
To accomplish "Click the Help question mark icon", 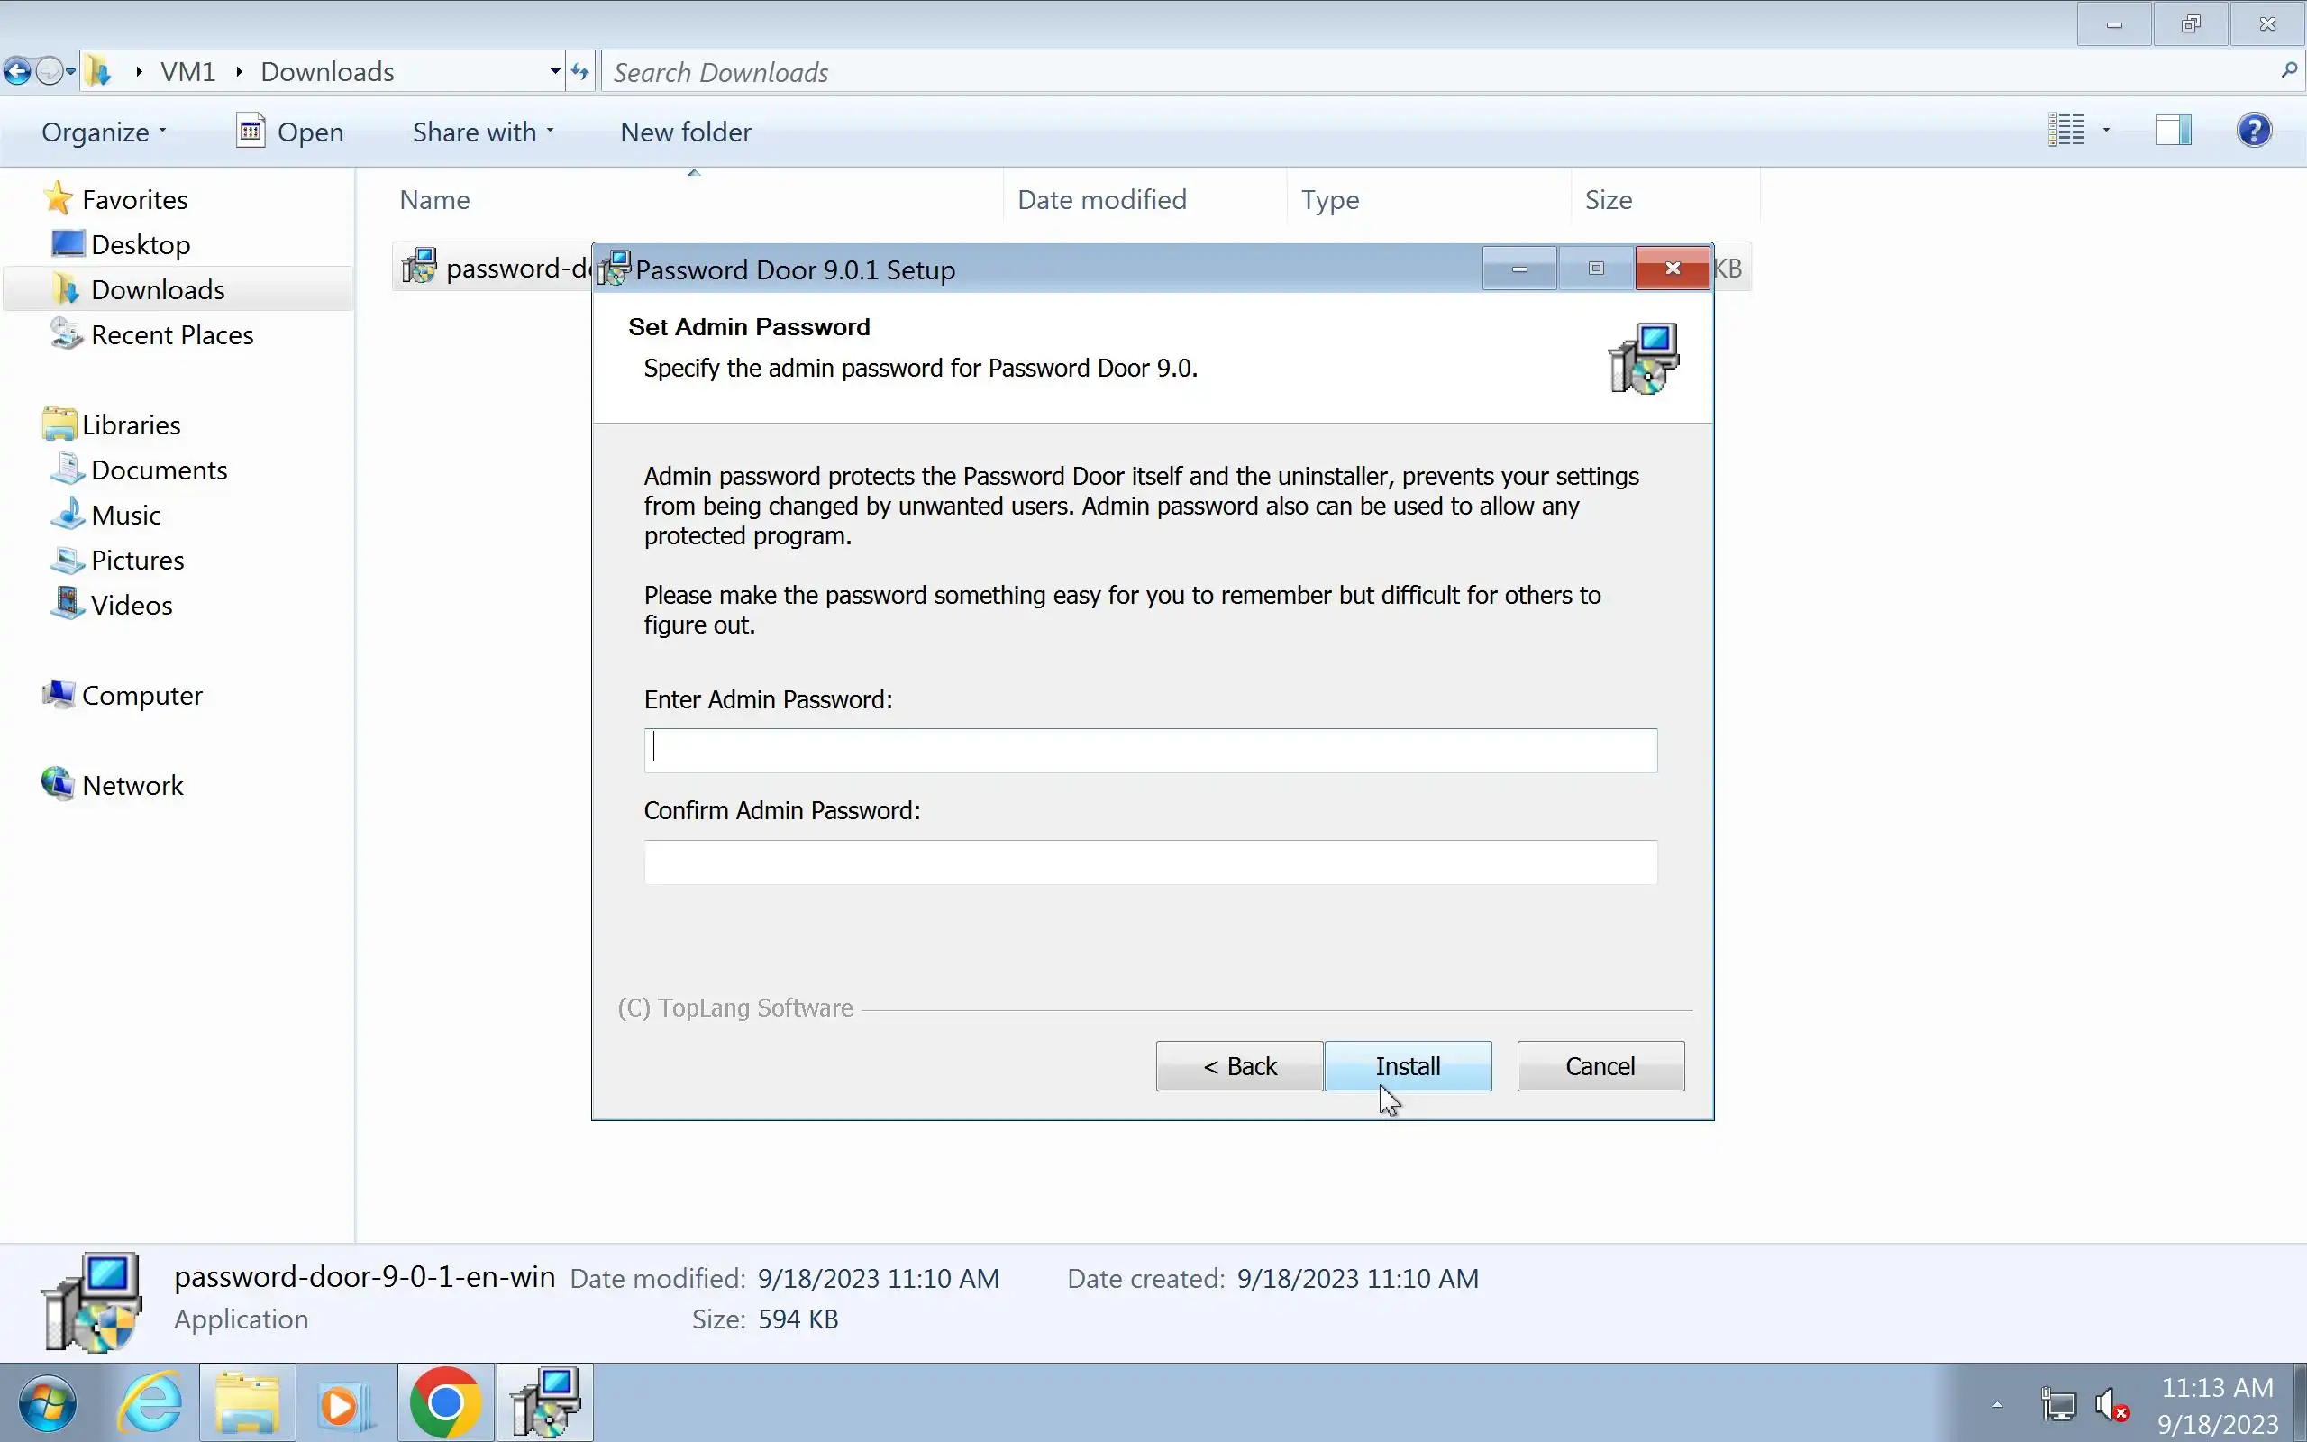I will [x=2254, y=130].
